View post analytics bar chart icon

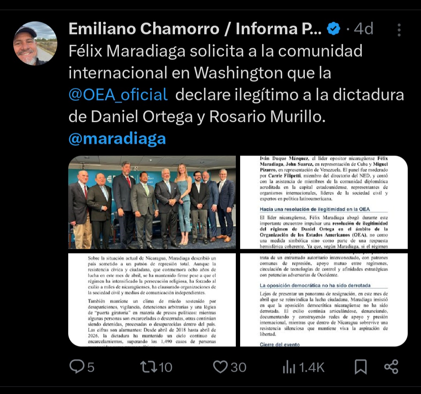[289, 367]
